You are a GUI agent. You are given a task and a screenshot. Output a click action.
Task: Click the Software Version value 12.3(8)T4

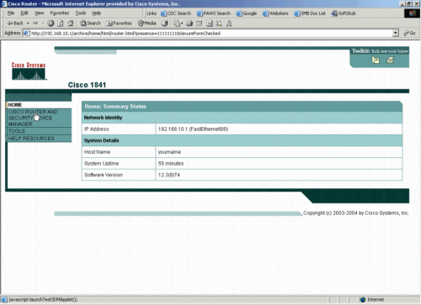pyautogui.click(x=169, y=175)
